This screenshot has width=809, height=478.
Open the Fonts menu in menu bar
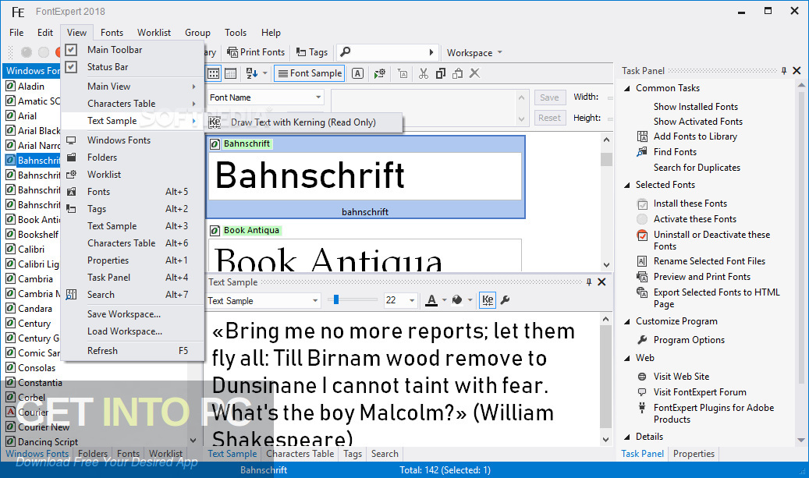coord(112,33)
